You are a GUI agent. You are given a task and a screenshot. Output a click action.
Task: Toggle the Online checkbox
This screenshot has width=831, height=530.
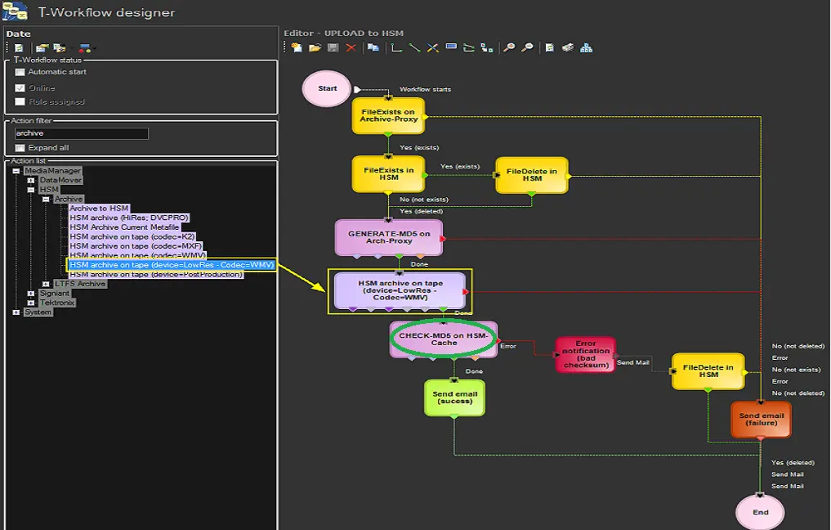point(20,88)
